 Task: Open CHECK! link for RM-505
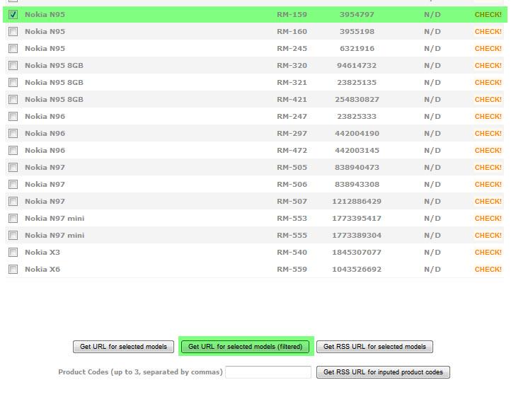[488, 168]
